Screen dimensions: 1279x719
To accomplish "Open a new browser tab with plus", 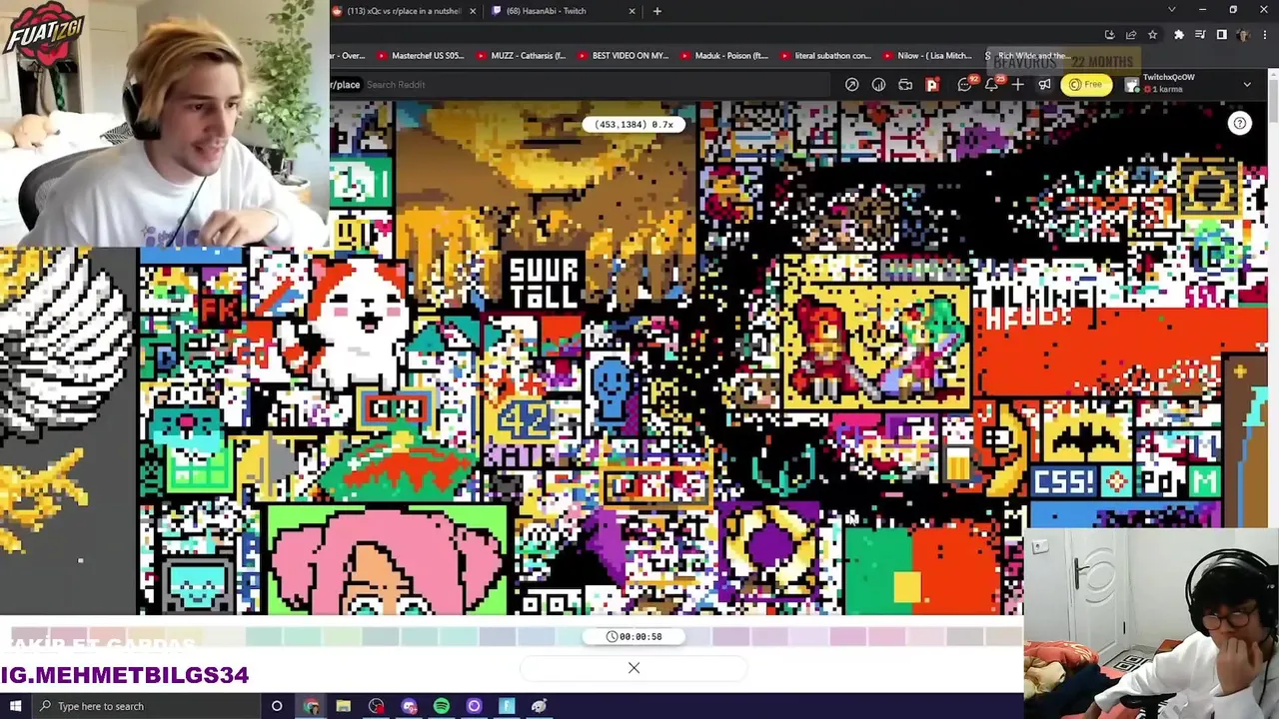I will pyautogui.click(x=656, y=11).
